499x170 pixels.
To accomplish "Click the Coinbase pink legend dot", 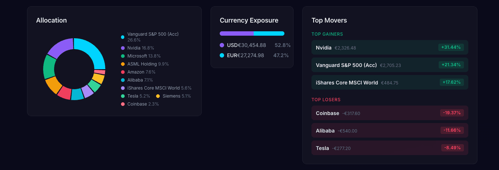I will point(123,104).
